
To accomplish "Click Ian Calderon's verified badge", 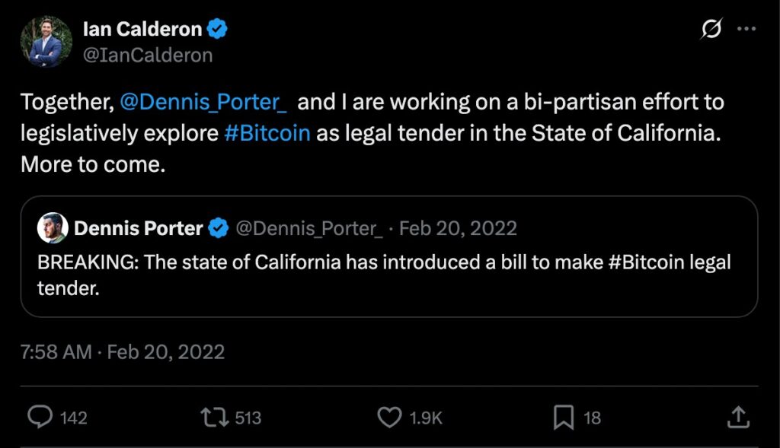I will (219, 30).
